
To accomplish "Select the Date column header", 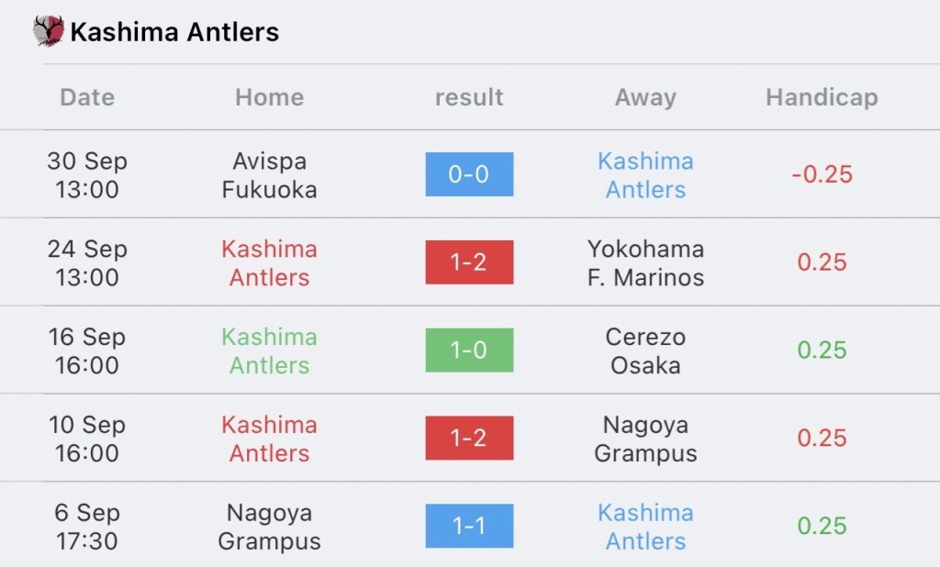I will pos(87,97).
